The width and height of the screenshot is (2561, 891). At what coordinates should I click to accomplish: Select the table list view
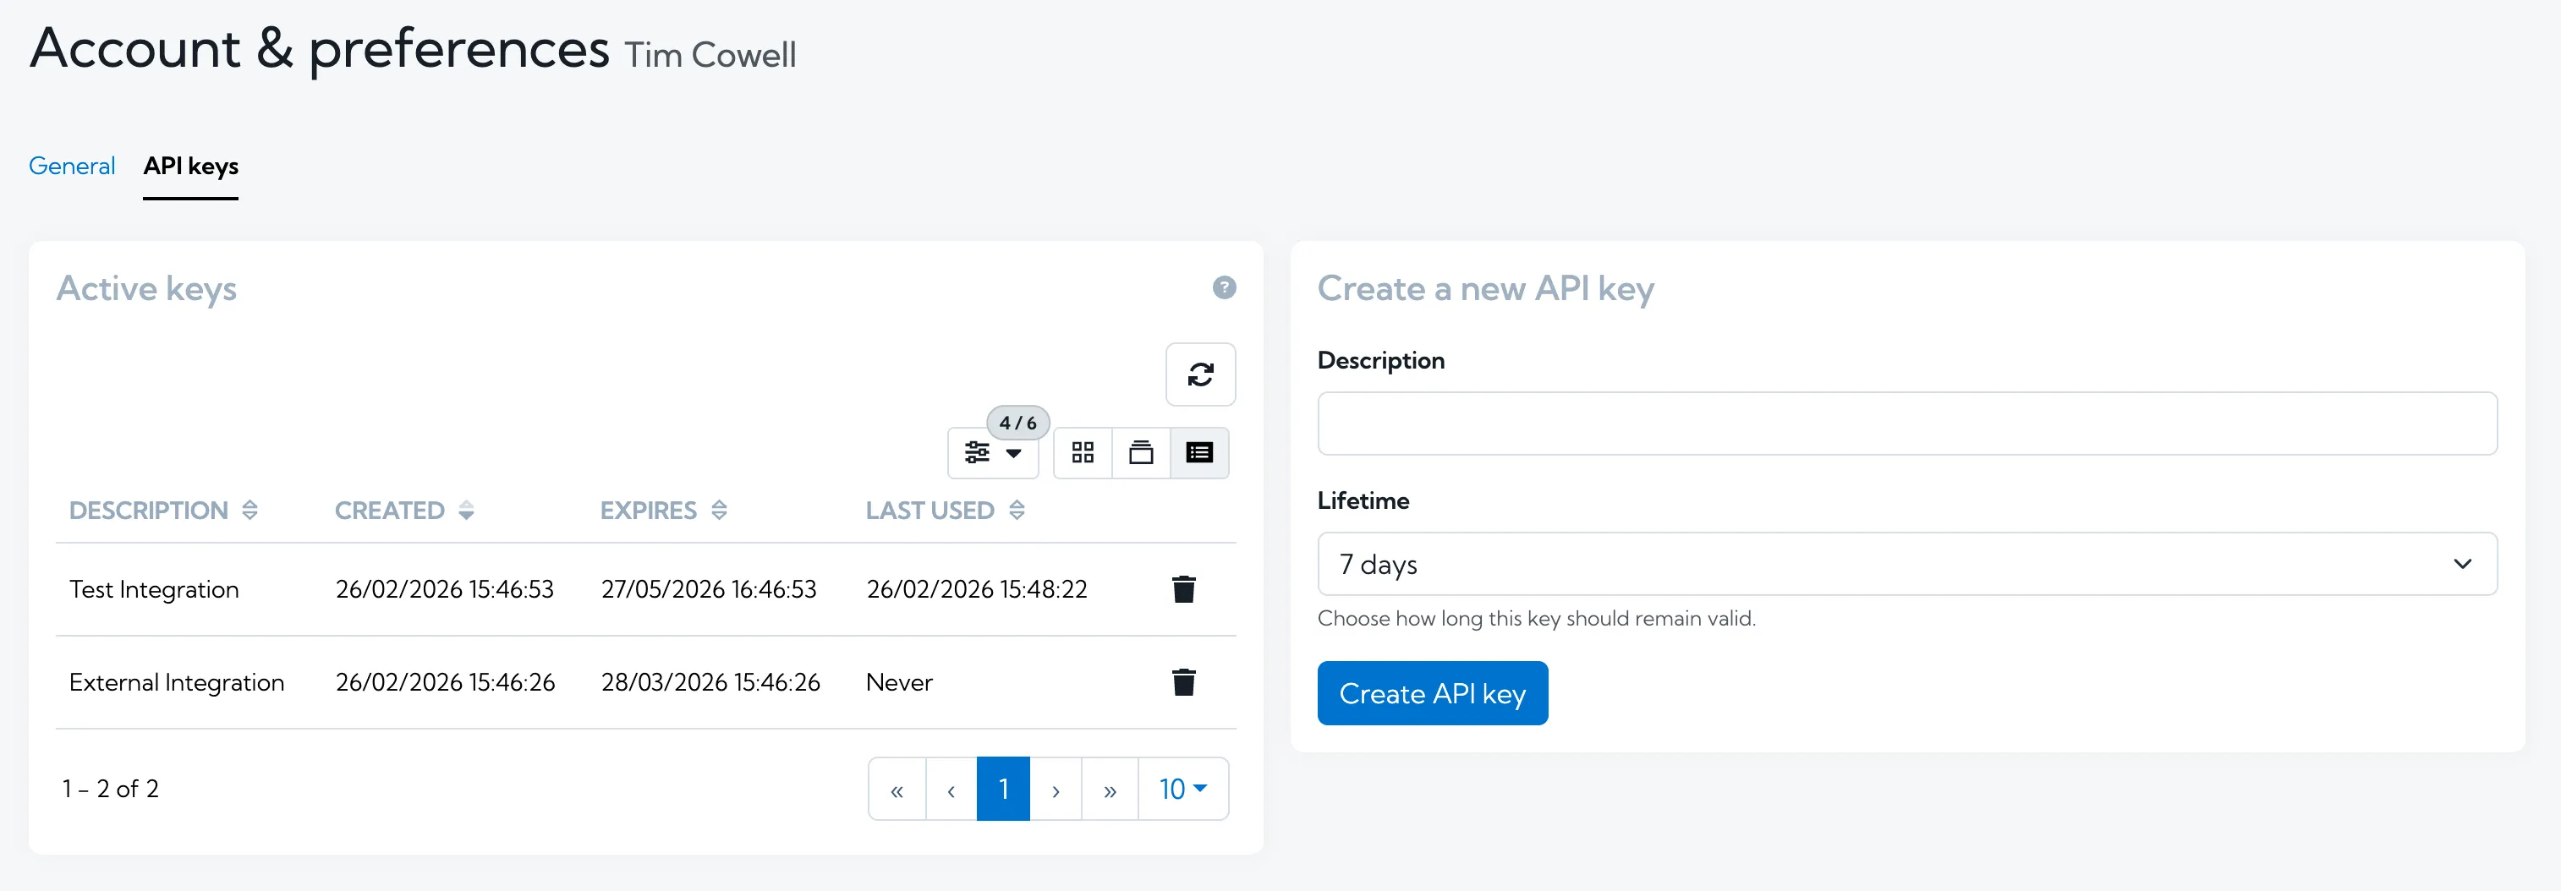click(1200, 453)
